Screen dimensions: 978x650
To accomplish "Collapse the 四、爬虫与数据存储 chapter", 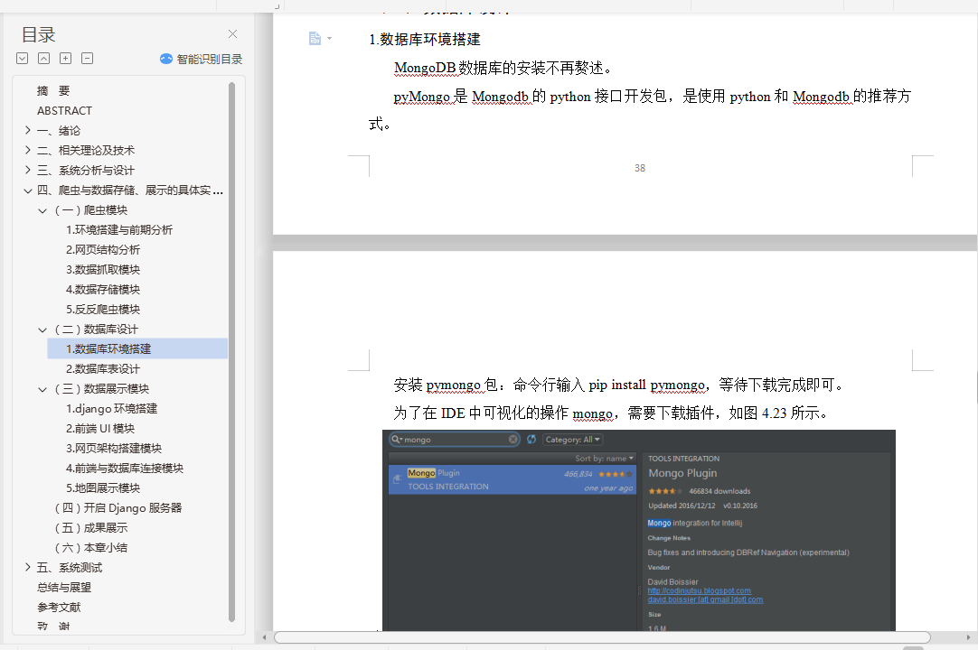I will (x=27, y=190).
